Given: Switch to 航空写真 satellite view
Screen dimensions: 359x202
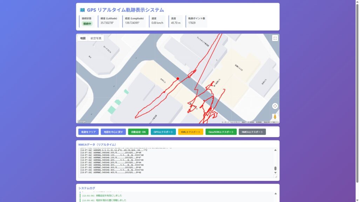Looking at the screenshot, I should pyautogui.click(x=96, y=38).
